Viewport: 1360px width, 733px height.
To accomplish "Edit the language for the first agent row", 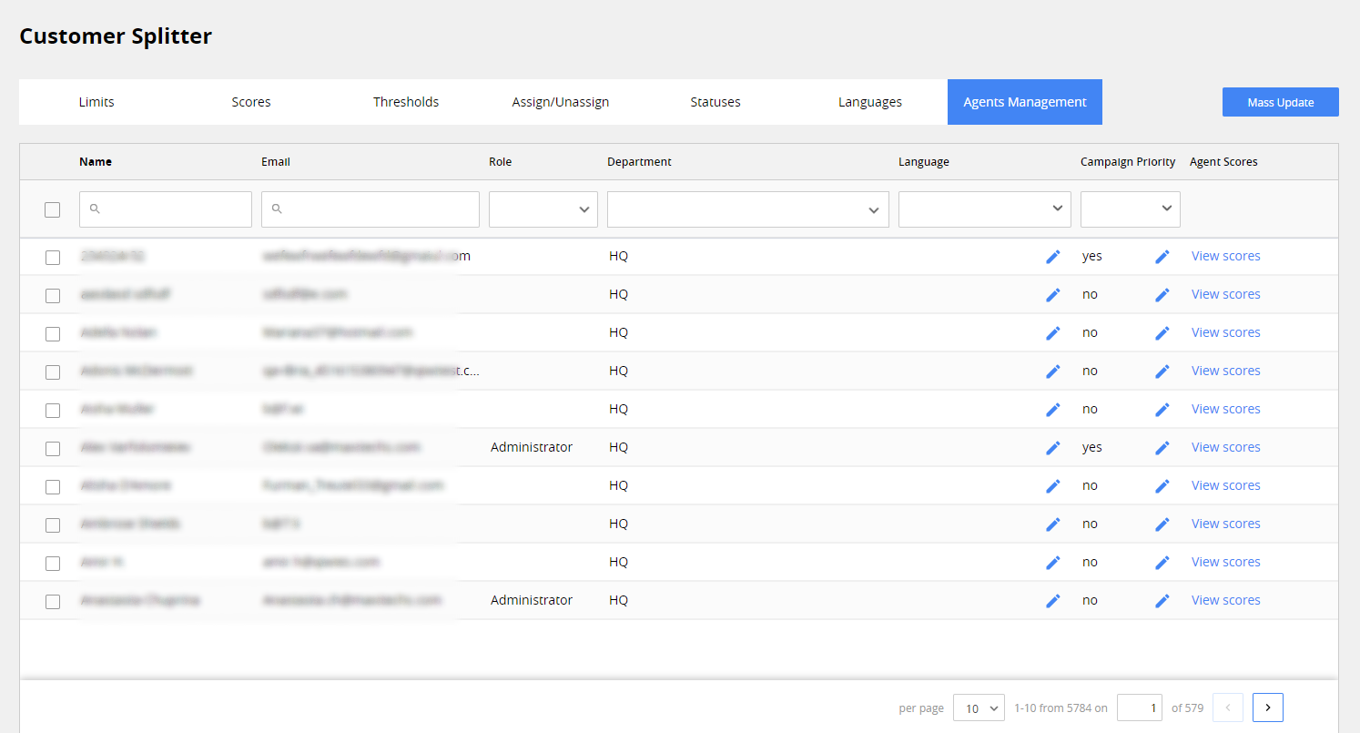I will point(1053,256).
